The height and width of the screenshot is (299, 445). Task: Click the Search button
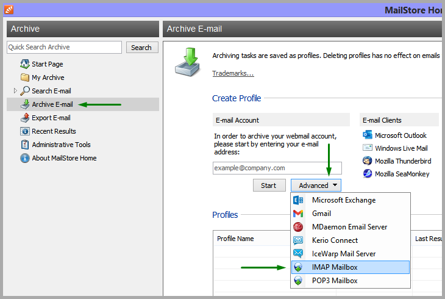(x=141, y=48)
